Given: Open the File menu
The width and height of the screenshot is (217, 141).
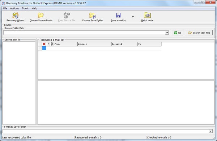Looking at the screenshot, I should [5, 8].
